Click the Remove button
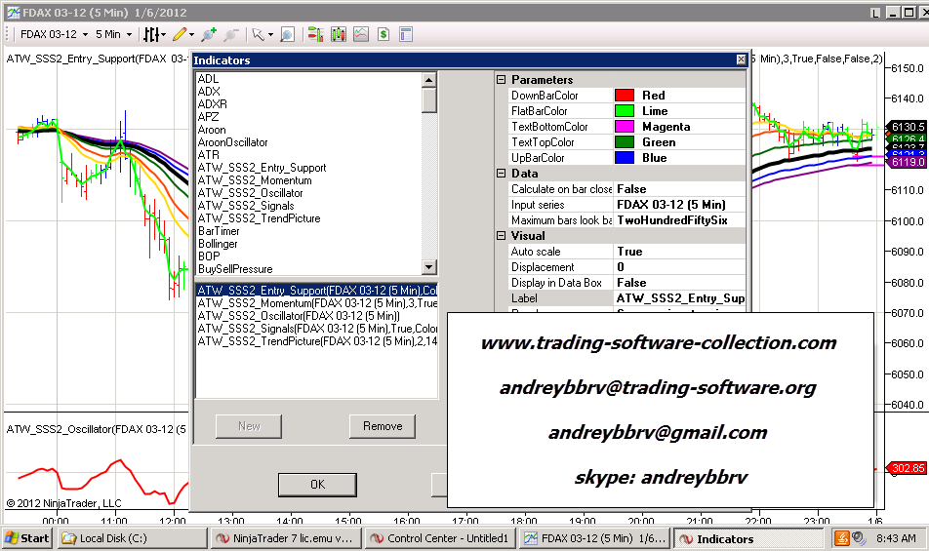The width and height of the screenshot is (929, 551). pos(382,426)
